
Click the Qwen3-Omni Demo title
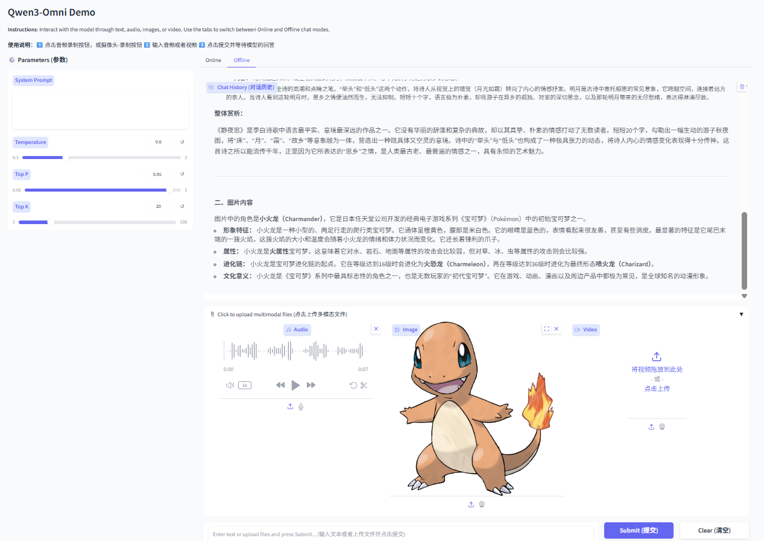click(51, 12)
